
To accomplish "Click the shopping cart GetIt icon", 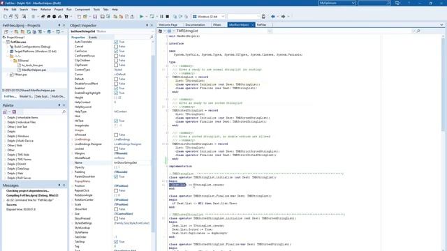I will pyautogui.click(x=66, y=17).
